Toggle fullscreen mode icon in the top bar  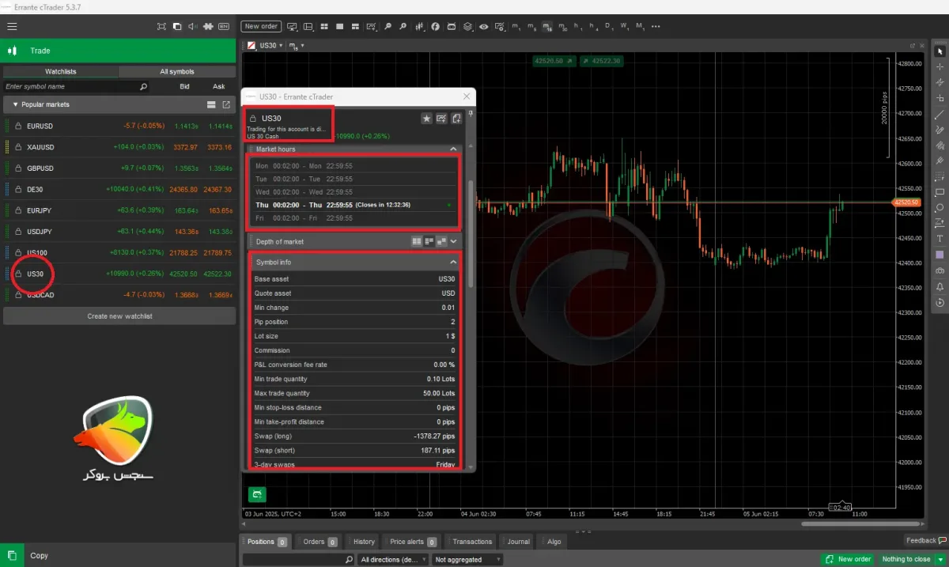click(161, 26)
